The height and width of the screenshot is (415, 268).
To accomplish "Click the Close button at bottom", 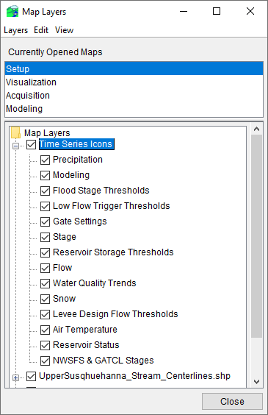I will click(232, 401).
